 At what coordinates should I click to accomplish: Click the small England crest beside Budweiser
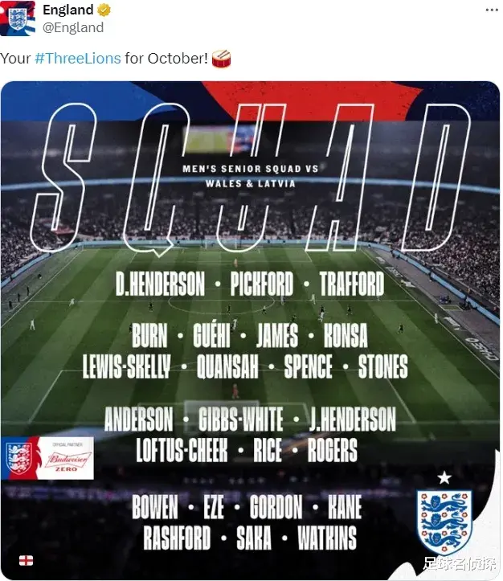pyautogui.click(x=19, y=458)
